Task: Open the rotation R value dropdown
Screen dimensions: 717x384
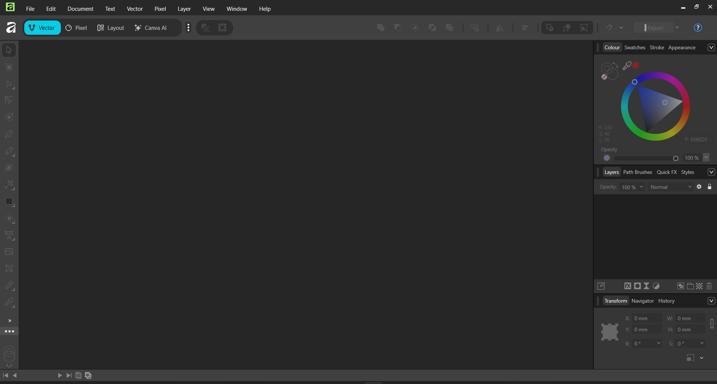Action: point(659,343)
